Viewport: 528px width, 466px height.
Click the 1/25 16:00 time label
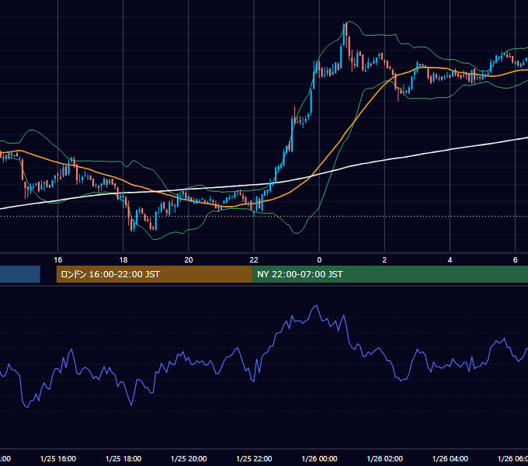point(58,458)
